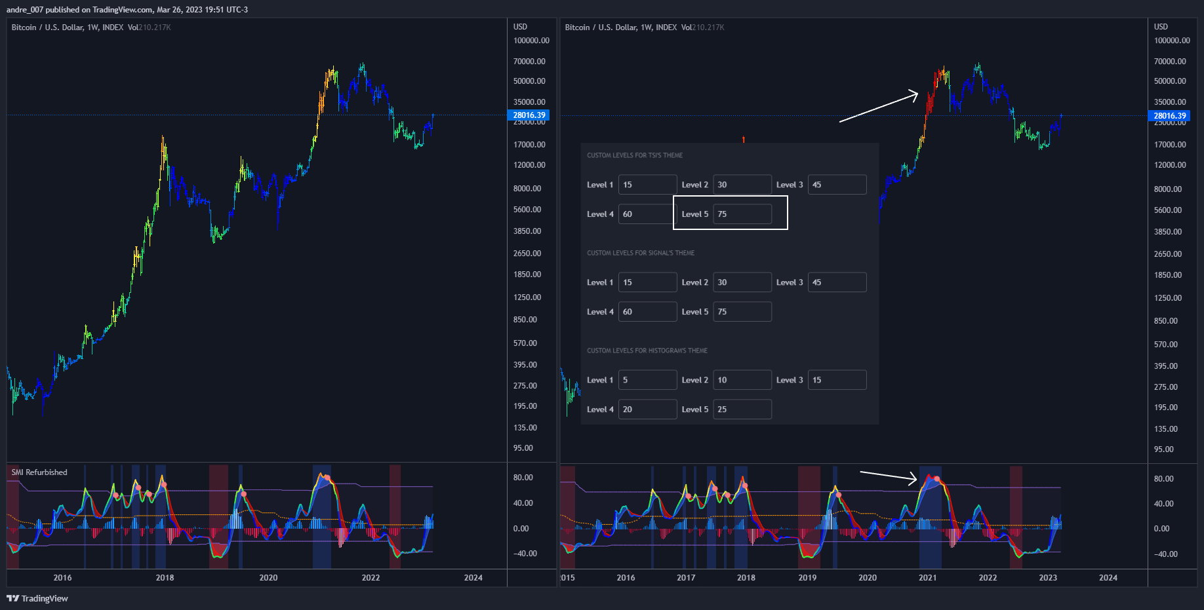Click the 'SMI Refurbished' indicator label
The height and width of the screenshot is (610, 1204).
[39, 472]
